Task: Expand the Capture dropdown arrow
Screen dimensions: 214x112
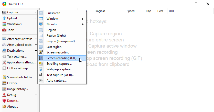Action: tap(36, 12)
